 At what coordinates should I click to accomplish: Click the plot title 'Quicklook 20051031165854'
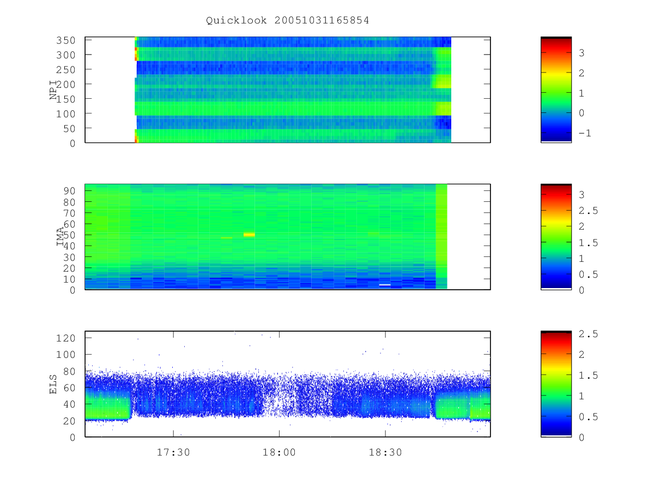[x=288, y=20]
